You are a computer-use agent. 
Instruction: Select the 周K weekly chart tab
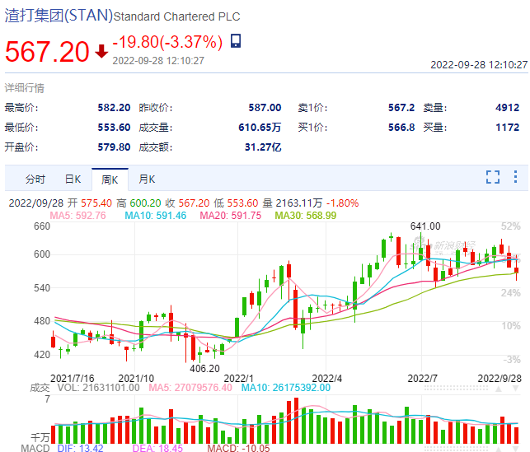tap(110, 179)
